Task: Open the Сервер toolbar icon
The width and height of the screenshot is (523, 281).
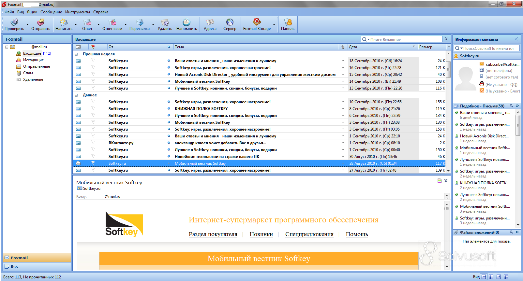Action: 230,24
